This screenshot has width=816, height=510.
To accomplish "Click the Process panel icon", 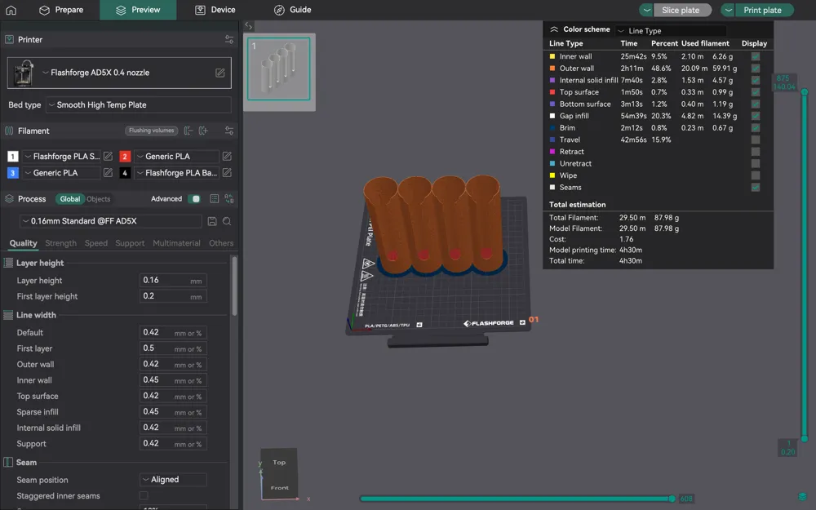I will 9,199.
